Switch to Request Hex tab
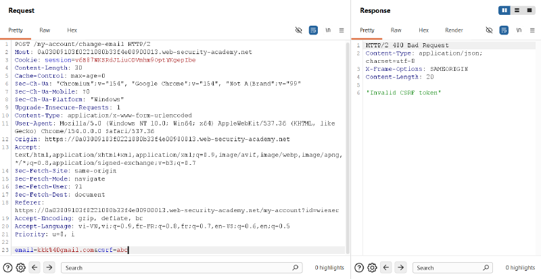 coord(72,30)
